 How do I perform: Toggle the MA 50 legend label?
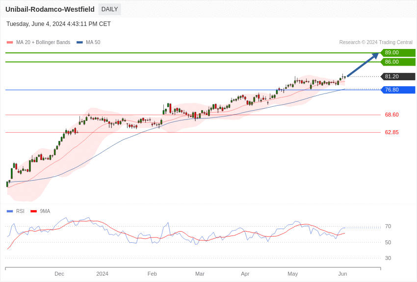pyautogui.click(x=93, y=43)
